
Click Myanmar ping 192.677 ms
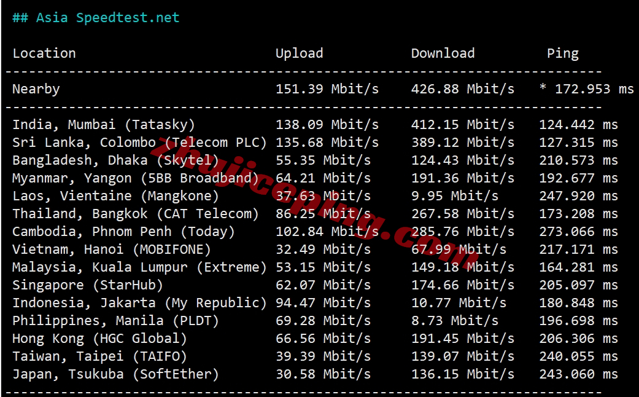click(x=578, y=178)
